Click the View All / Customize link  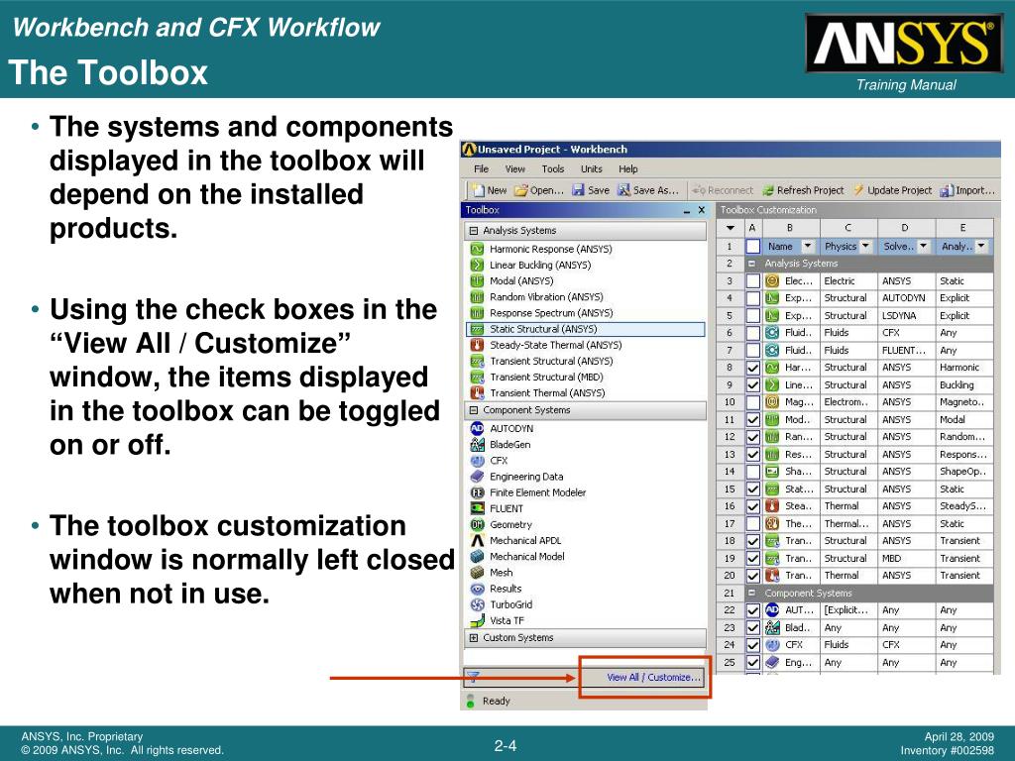point(654,677)
